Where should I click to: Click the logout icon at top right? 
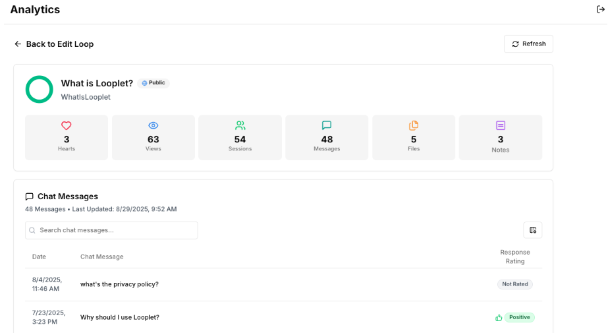point(600,9)
